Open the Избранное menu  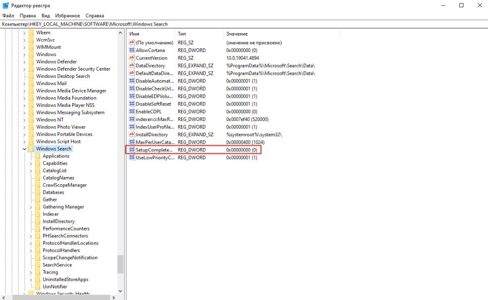tap(67, 16)
